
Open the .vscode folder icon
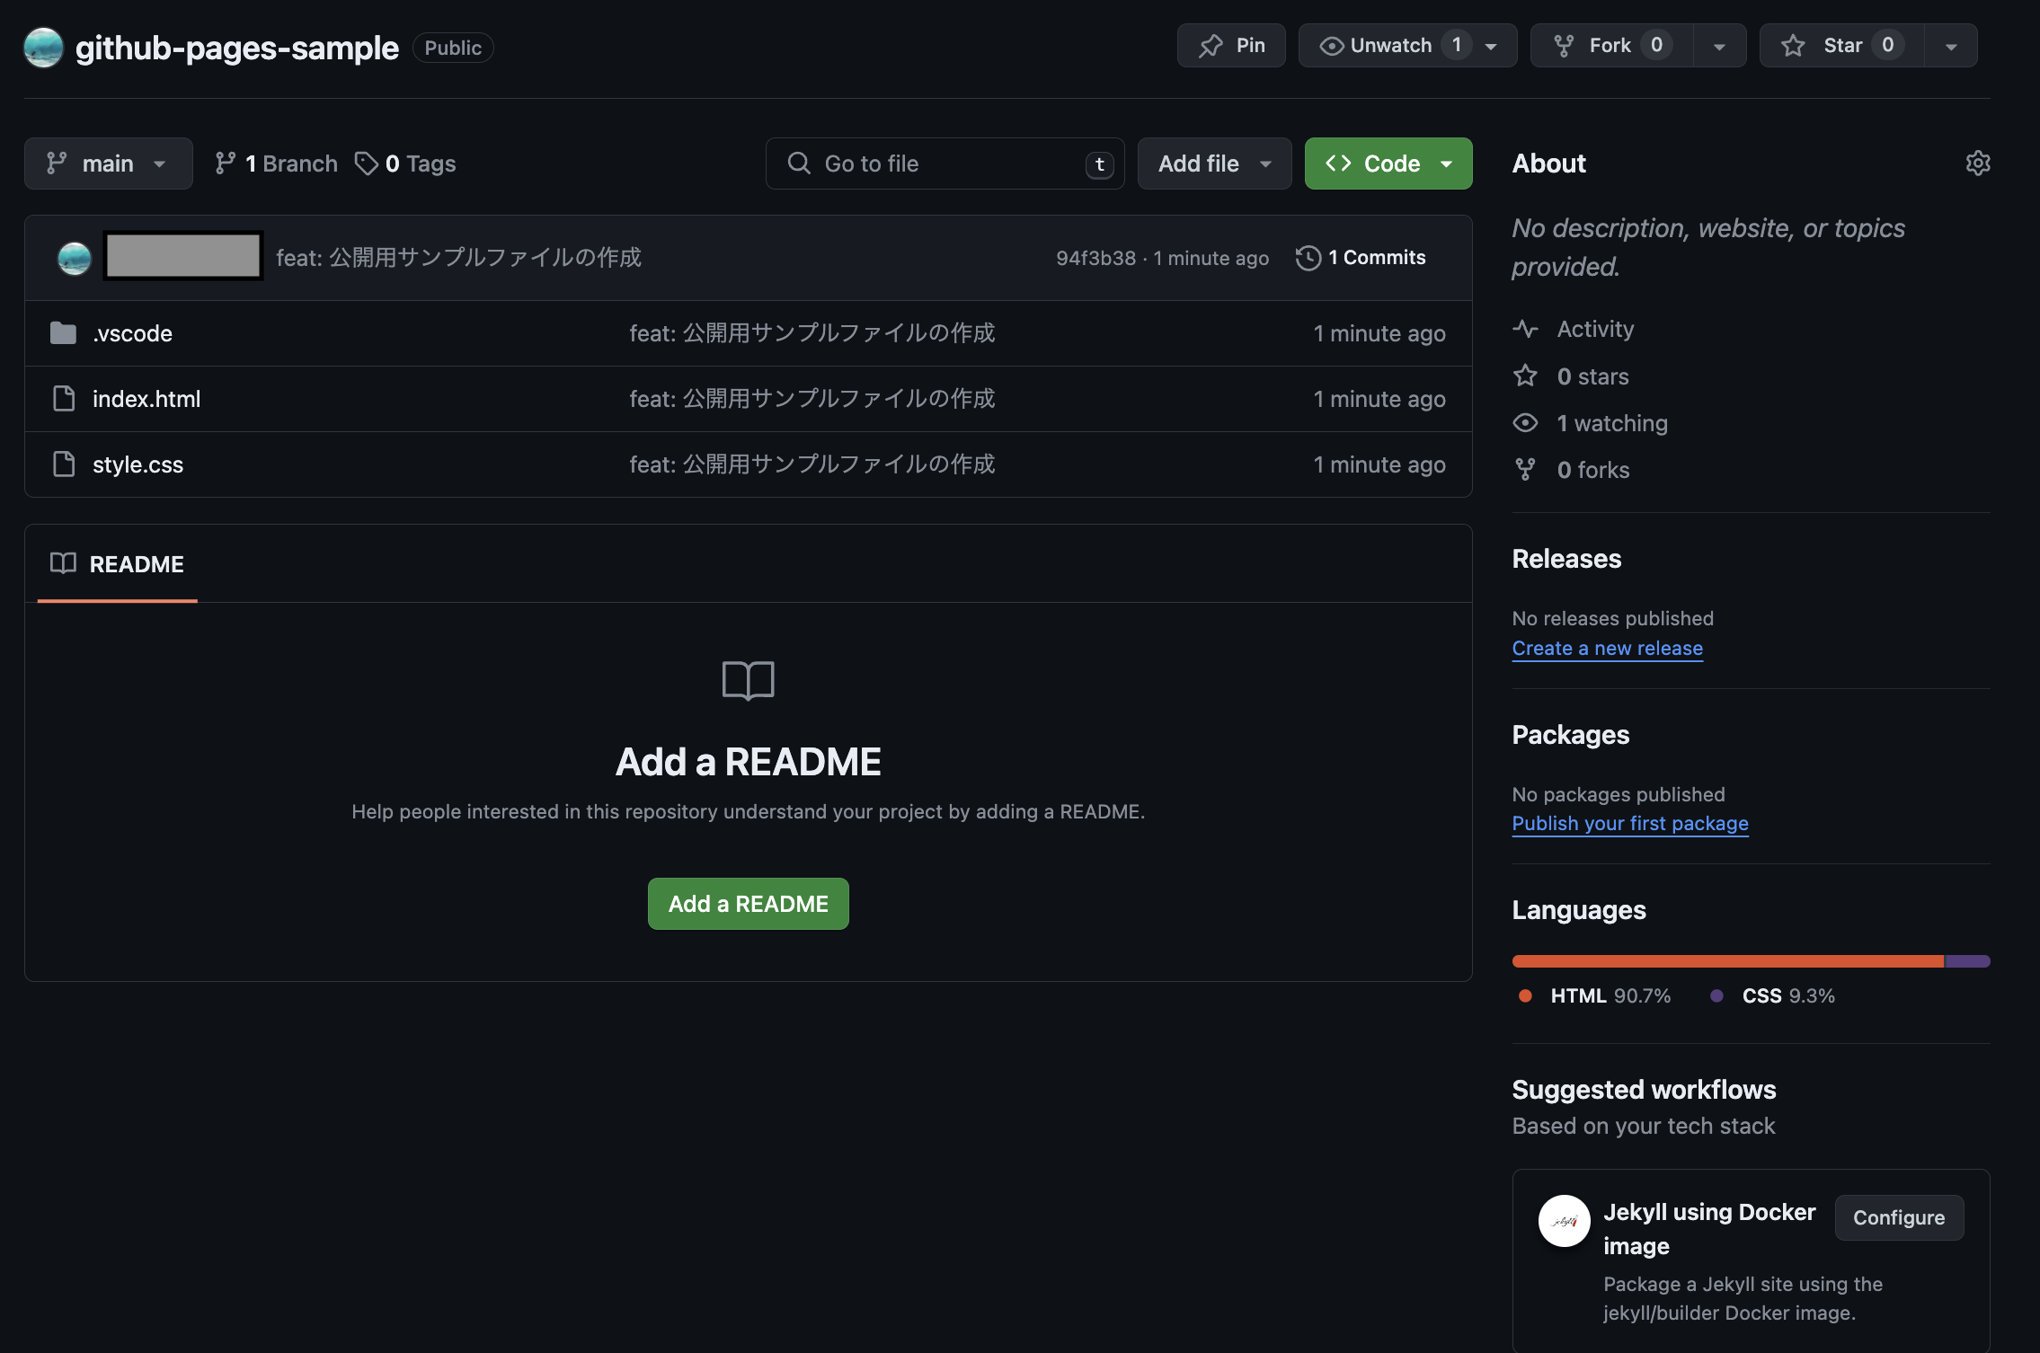[63, 333]
